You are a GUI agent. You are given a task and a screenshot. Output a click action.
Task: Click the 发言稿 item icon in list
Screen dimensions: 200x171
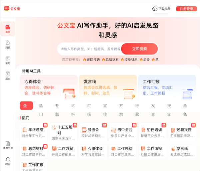[x=173, y=149]
